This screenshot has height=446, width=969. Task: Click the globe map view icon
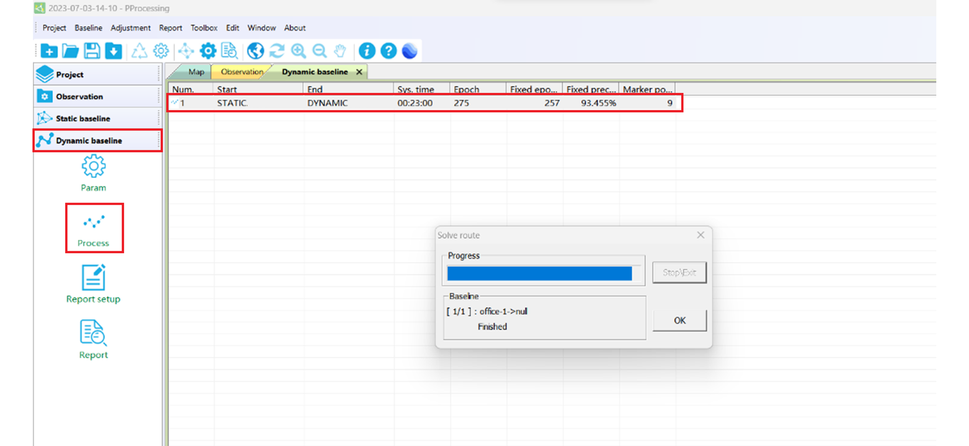tap(255, 51)
